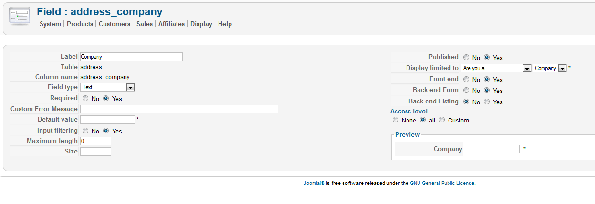Open the System menu
This screenshot has width=595, height=204.
pyautogui.click(x=50, y=24)
